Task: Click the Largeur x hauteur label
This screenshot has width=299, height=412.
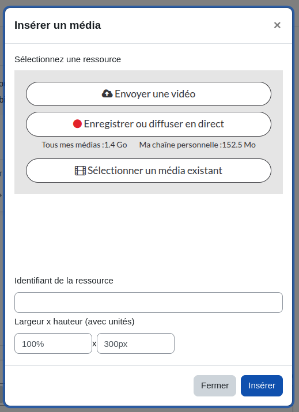Action: [x=74, y=322]
